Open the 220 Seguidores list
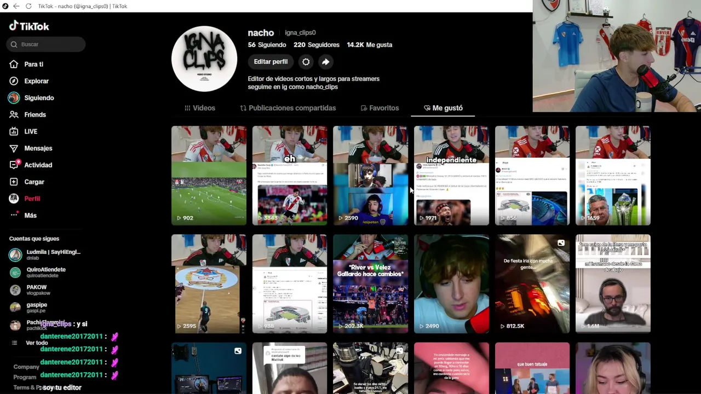Screen dimensions: 701x394 click(x=317, y=45)
